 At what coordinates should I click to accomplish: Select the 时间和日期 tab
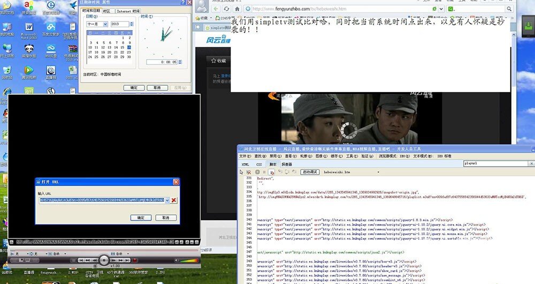91,11
